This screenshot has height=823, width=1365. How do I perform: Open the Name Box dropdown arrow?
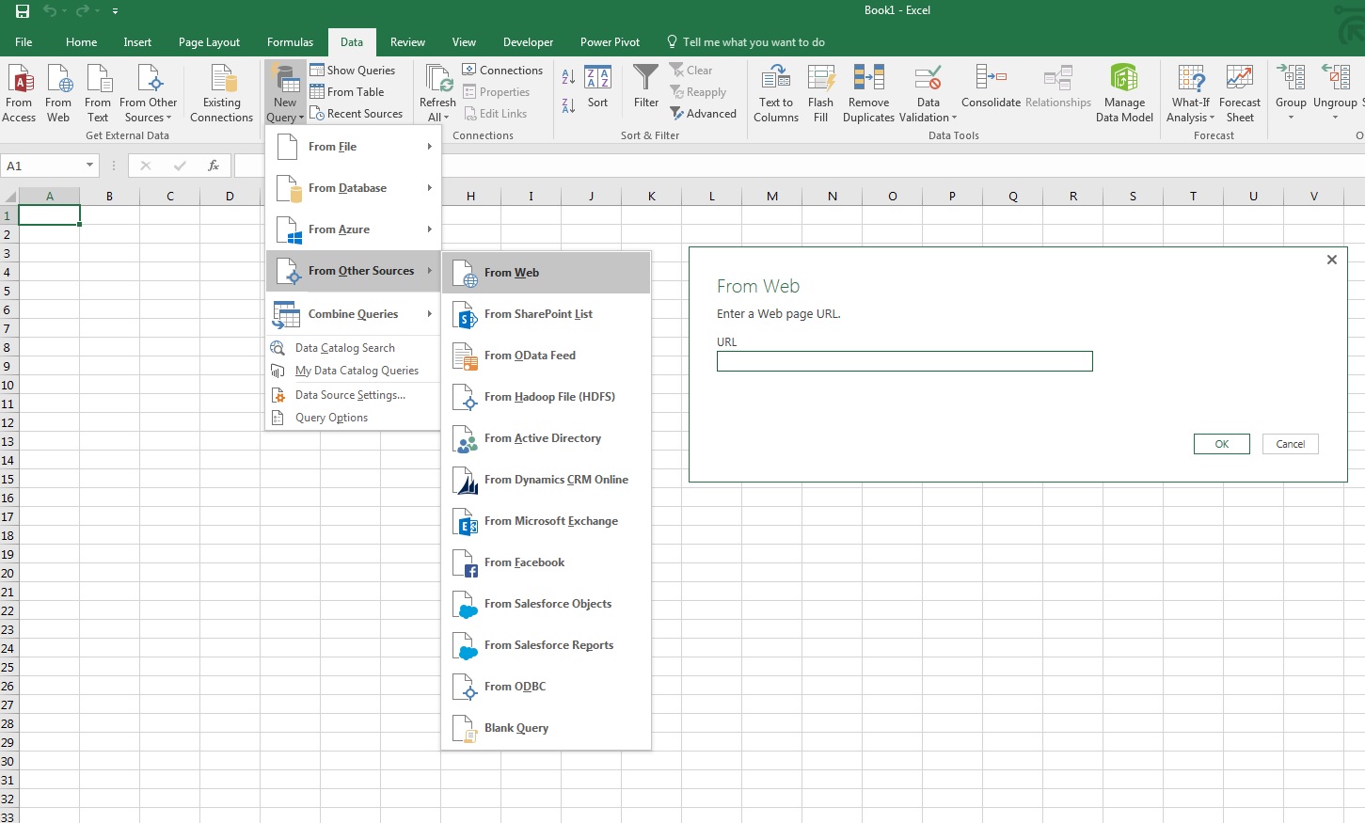(90, 166)
